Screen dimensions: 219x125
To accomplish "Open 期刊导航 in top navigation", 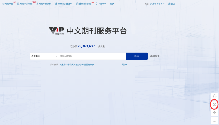I will click(x=8, y=3).
